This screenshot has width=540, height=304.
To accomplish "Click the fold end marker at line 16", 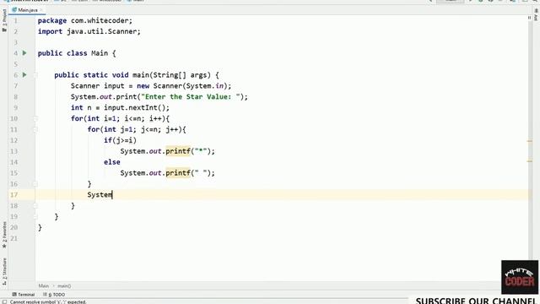I will (x=35, y=184).
